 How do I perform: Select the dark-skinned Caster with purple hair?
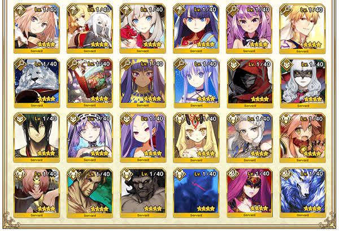pos(143,83)
